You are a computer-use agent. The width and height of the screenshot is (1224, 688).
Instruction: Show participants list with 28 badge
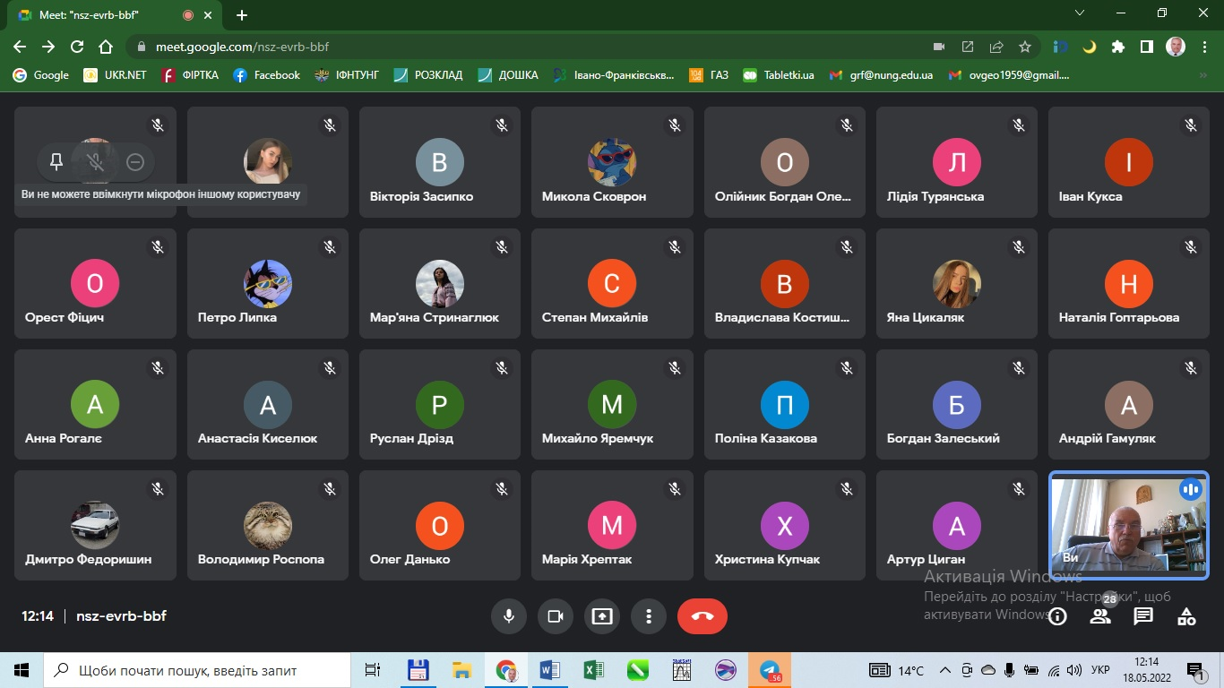click(1100, 616)
